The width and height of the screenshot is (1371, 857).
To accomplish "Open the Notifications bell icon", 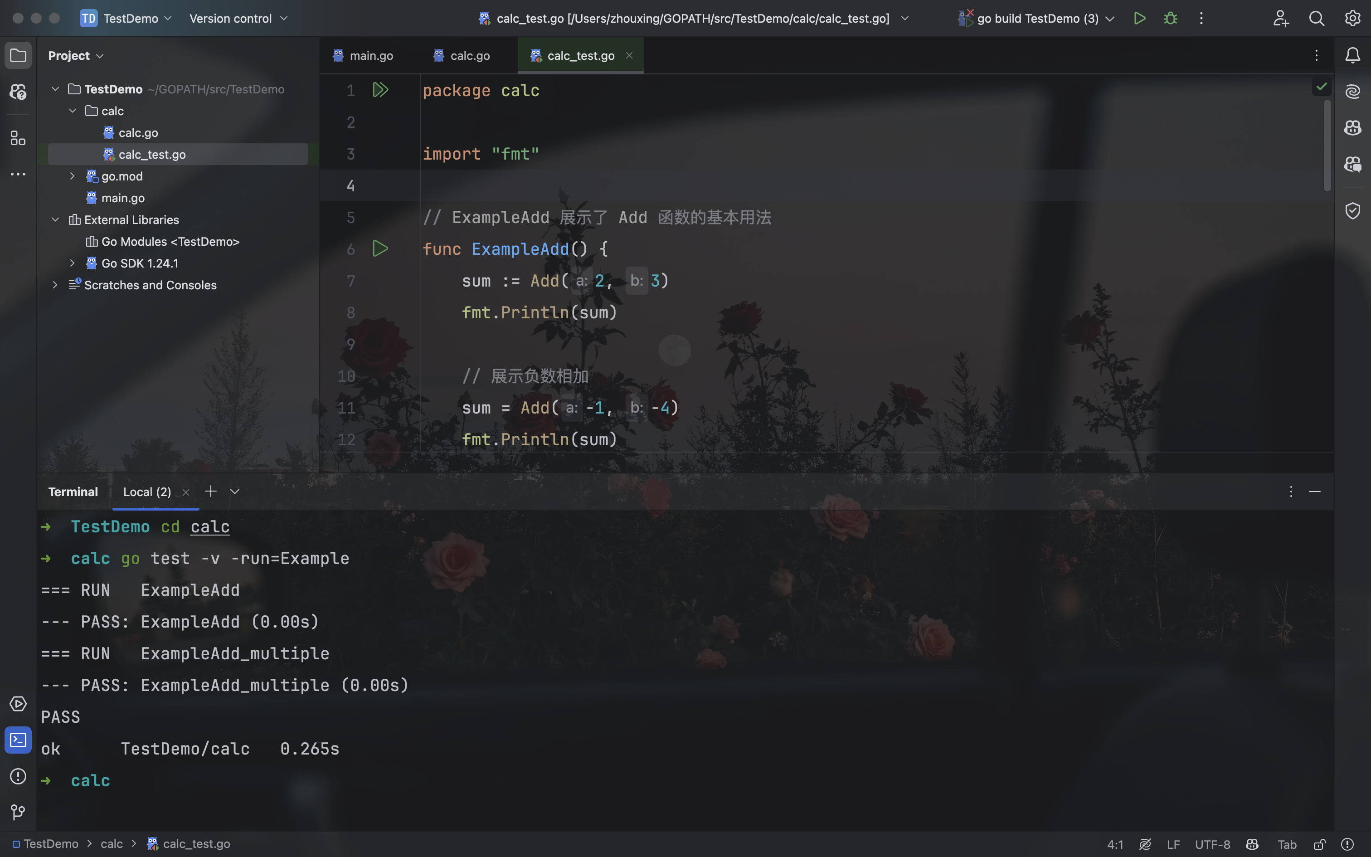I will [1352, 55].
